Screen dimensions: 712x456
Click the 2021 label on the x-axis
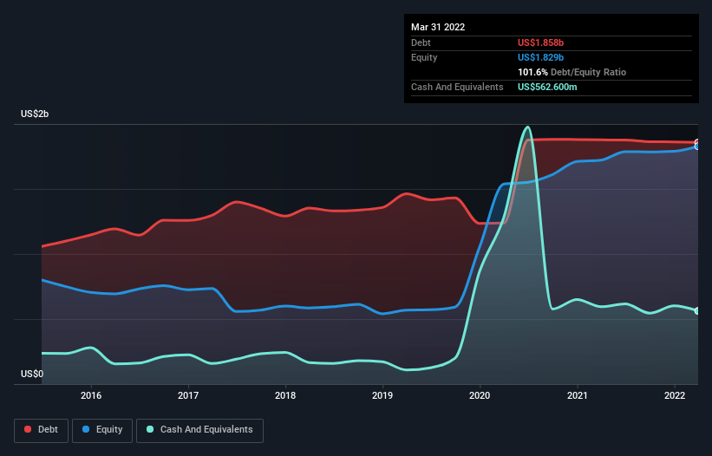[x=577, y=395]
